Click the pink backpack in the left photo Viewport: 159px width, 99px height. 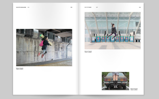(x=42, y=43)
